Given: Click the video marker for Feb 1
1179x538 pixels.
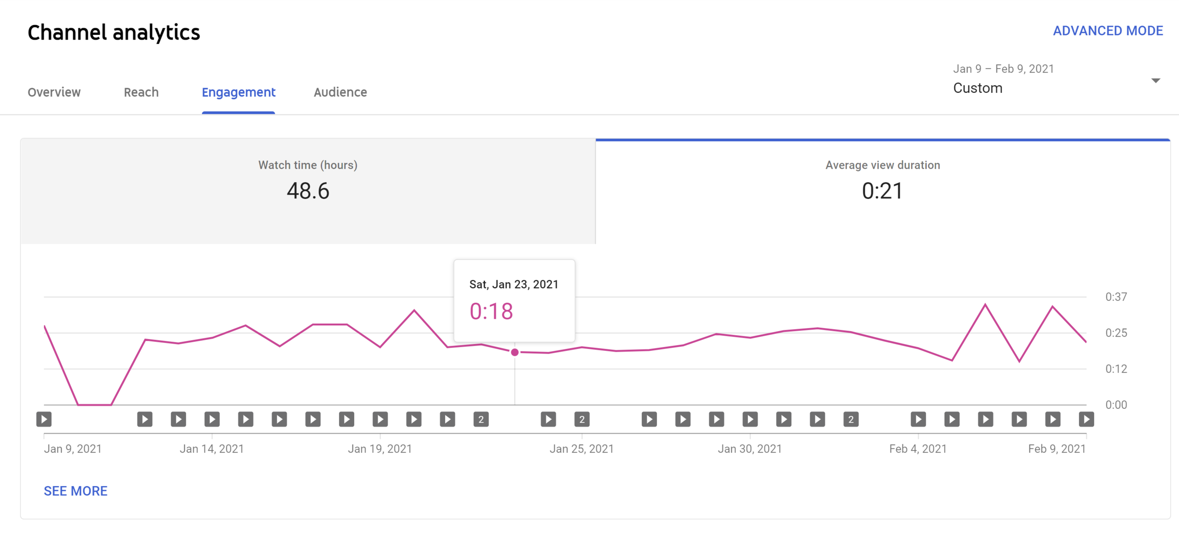Looking at the screenshot, I should click(818, 419).
